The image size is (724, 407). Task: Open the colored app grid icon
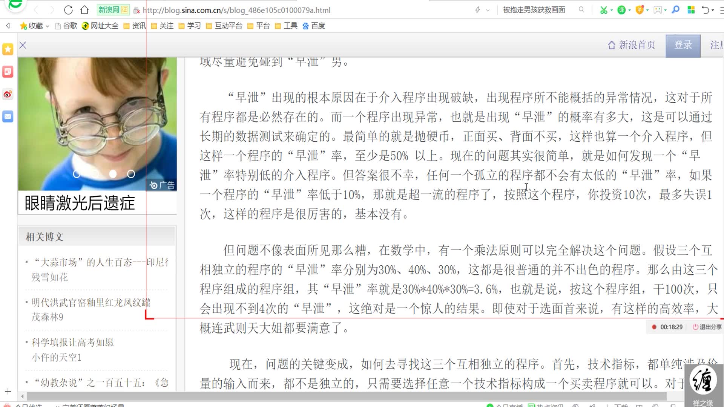coord(690,10)
